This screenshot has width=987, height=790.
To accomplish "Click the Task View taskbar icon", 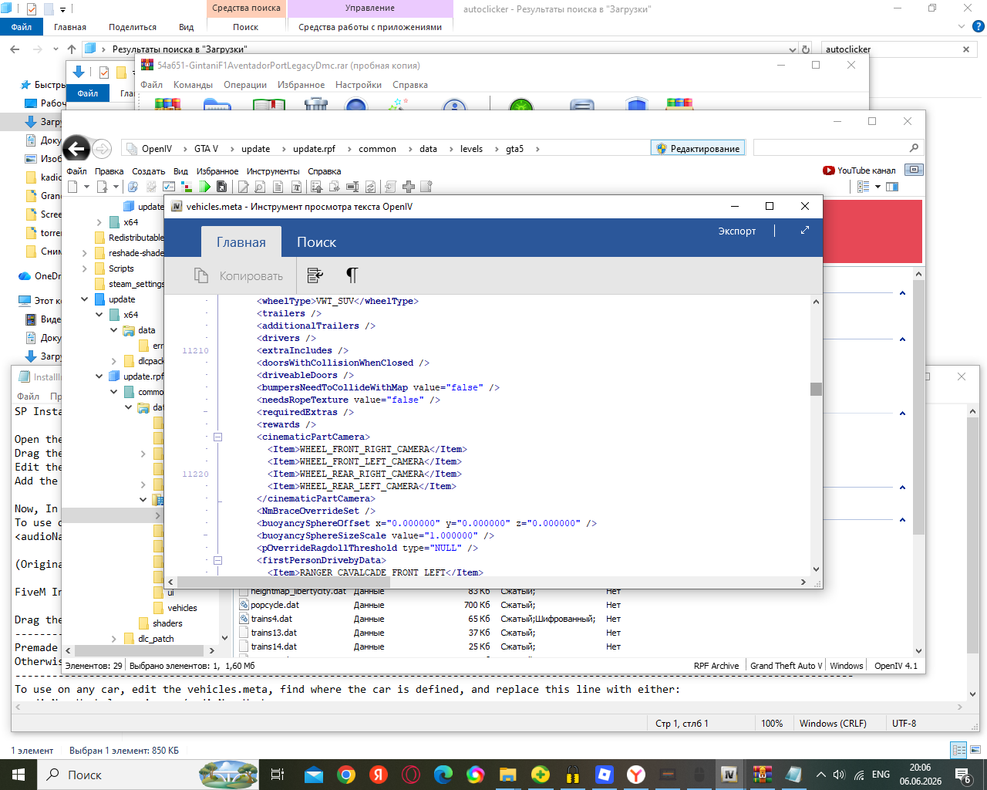I will point(278,775).
